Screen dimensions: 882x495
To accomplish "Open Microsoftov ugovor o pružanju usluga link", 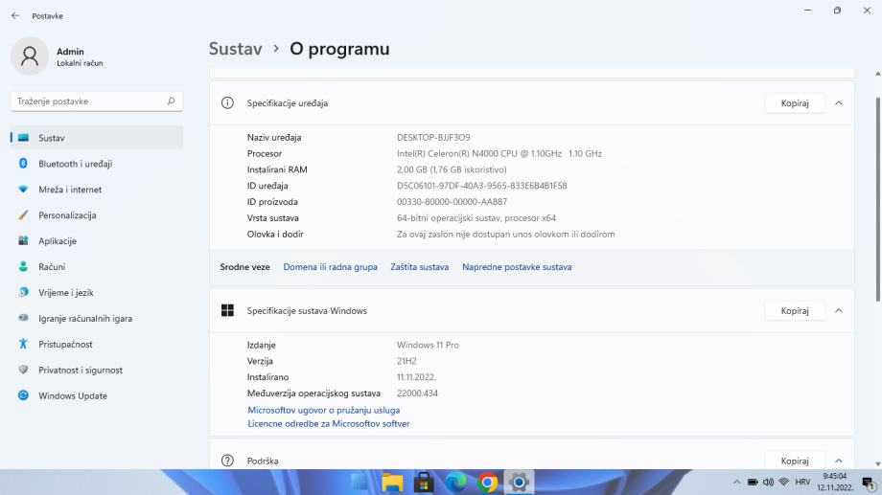I will click(324, 410).
